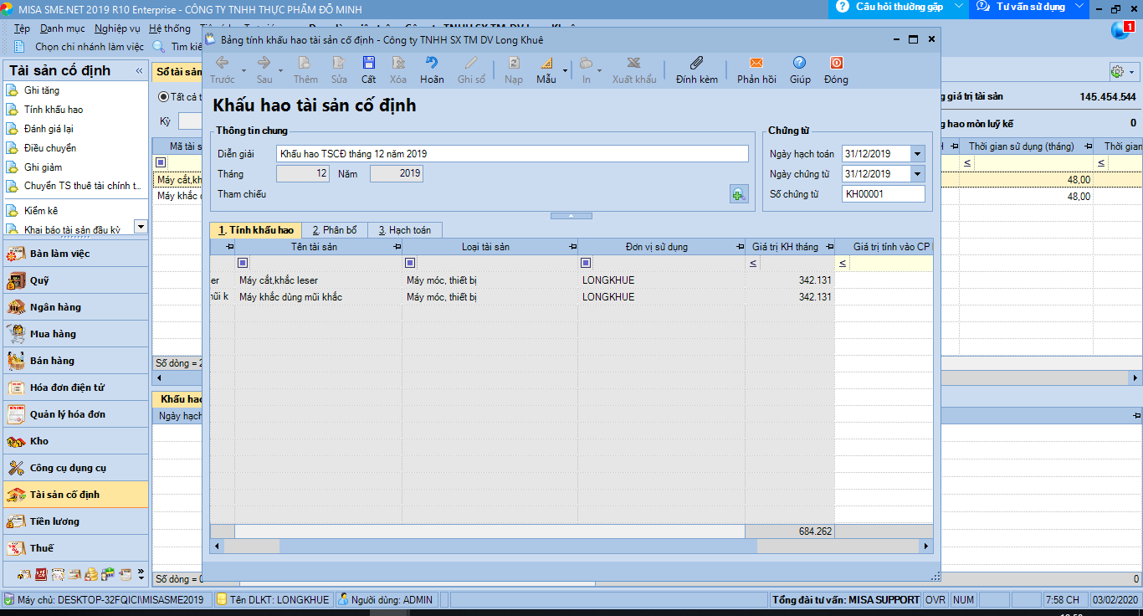Click the Số chứng từ field KH00001
Screen dimensions: 1143x616
884,194
